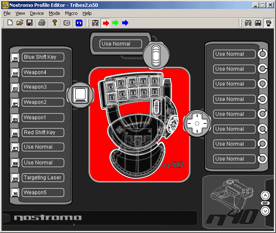
Task: Click the throttle wheel round icon
Action: 156,55
